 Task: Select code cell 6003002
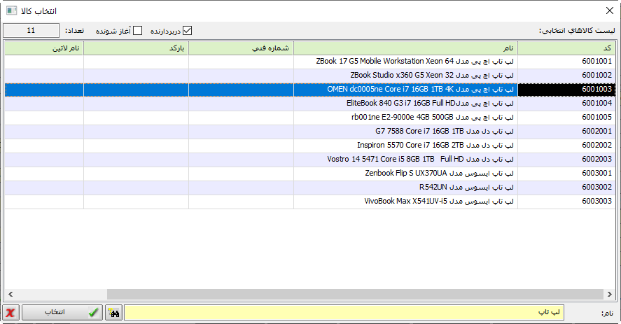click(x=566, y=188)
